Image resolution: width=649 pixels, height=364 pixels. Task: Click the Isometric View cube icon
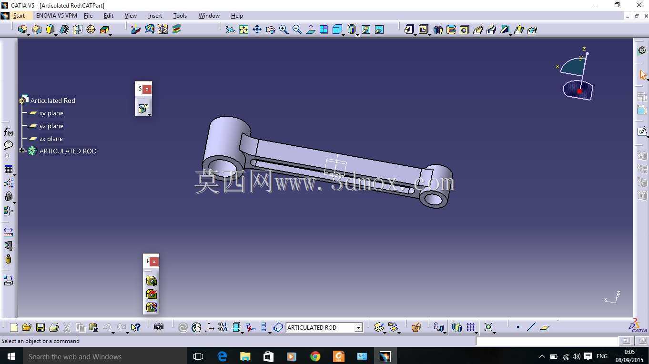(x=337, y=30)
